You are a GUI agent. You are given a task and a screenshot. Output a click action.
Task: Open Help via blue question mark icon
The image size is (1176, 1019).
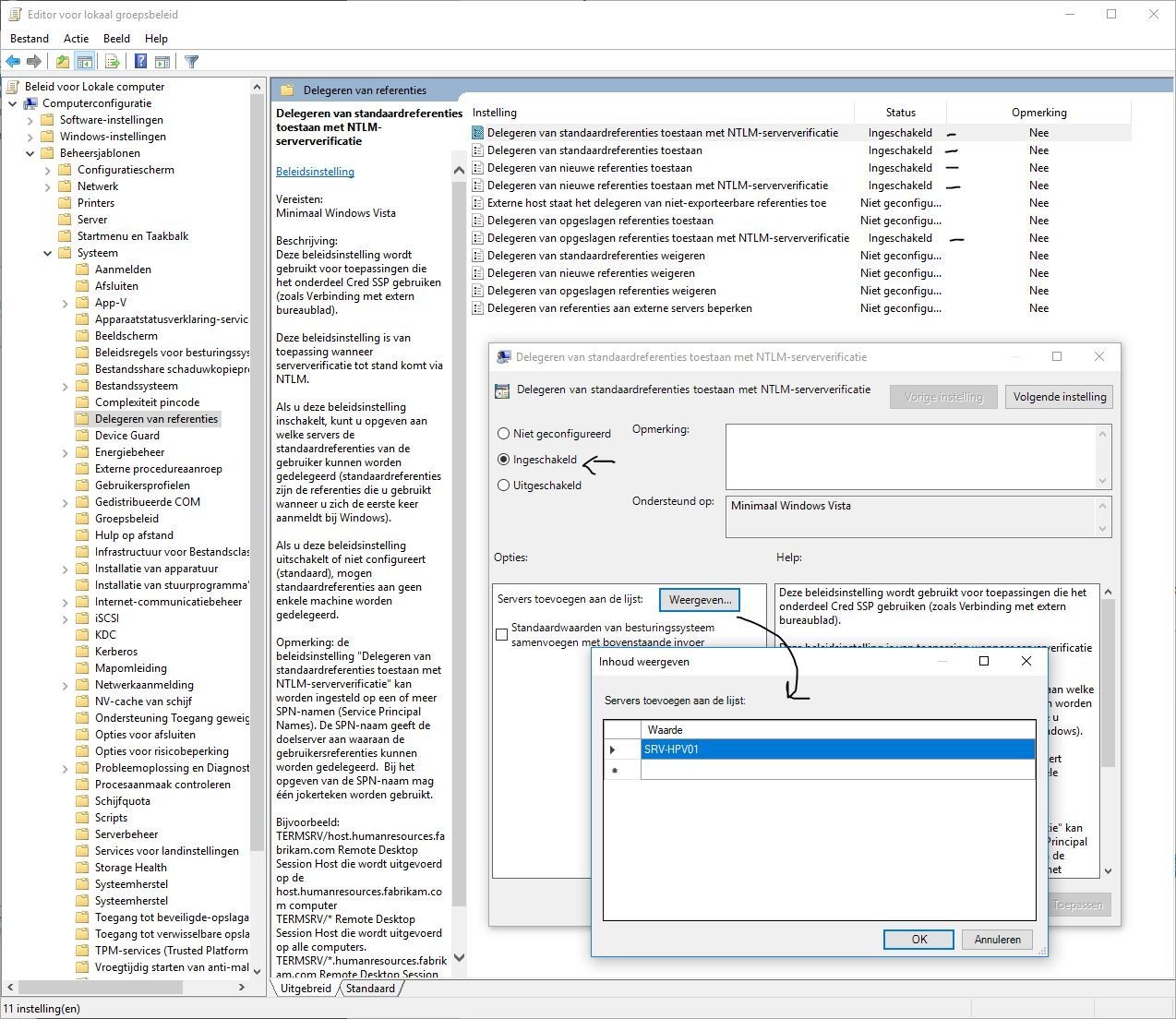(x=140, y=62)
